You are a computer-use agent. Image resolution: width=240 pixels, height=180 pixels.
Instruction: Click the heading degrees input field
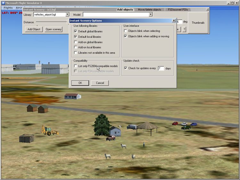click(x=180, y=22)
